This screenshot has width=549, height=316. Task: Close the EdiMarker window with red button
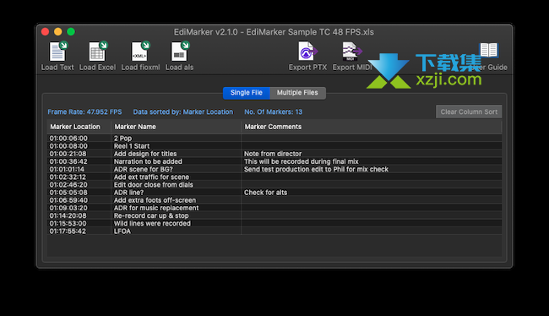45,32
